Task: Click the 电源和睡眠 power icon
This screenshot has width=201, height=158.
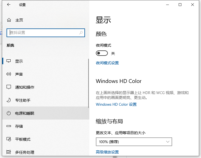Action: coord(9,113)
